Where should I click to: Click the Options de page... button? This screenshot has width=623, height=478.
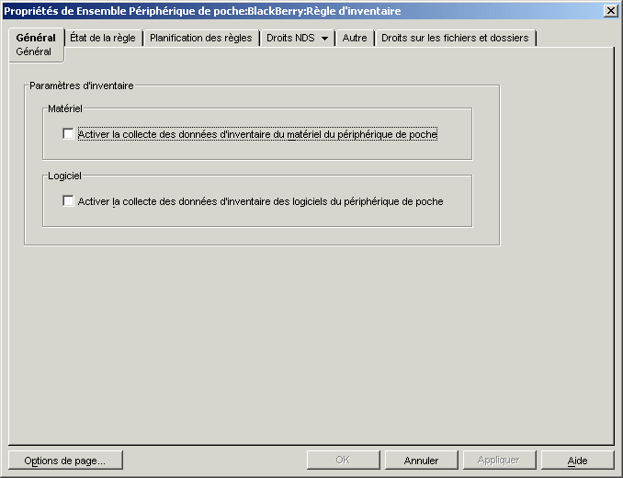coord(65,461)
